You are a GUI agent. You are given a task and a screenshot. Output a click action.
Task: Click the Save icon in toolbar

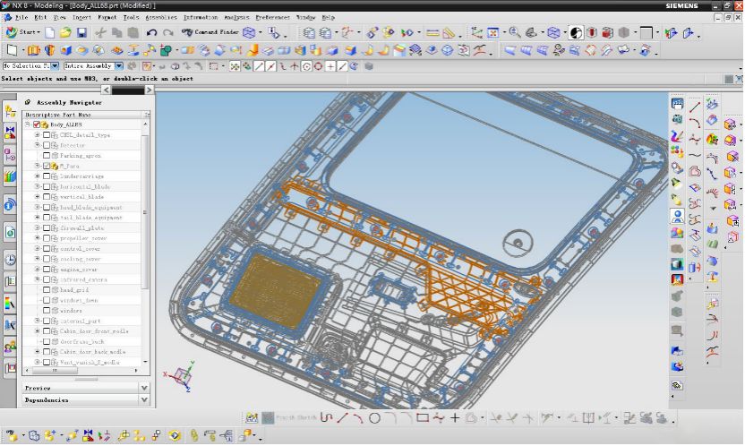pos(81,33)
